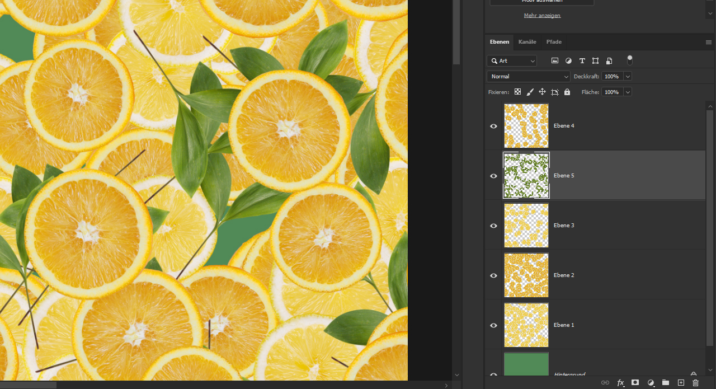Click the Mehr anzeigen link
Viewport: 716px width, 389px height.
(542, 16)
